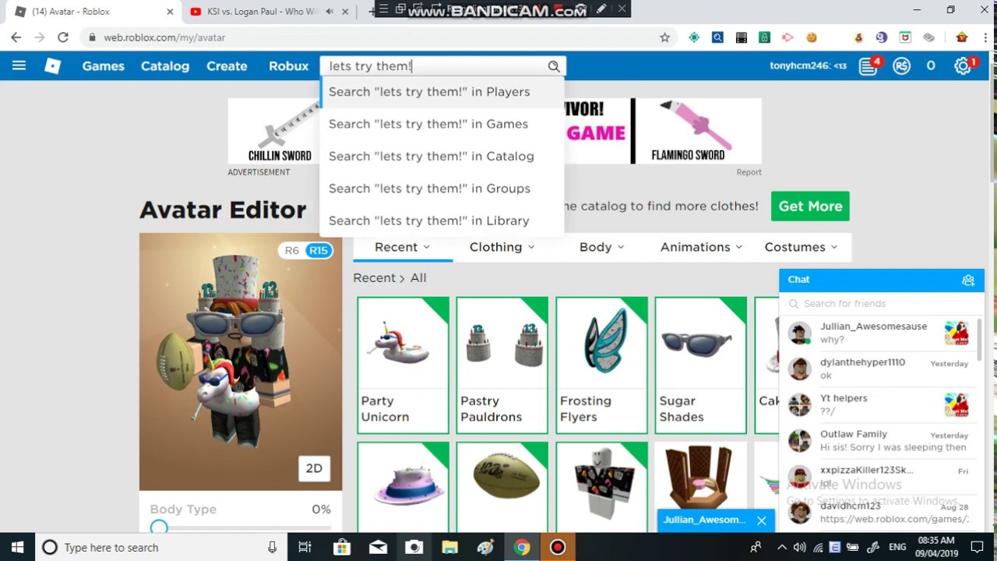Open the settings gear icon

click(964, 66)
